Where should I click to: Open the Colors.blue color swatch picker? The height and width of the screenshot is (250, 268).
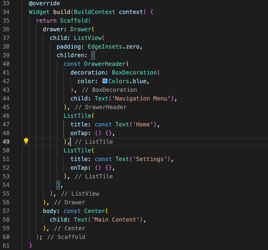[105, 81]
